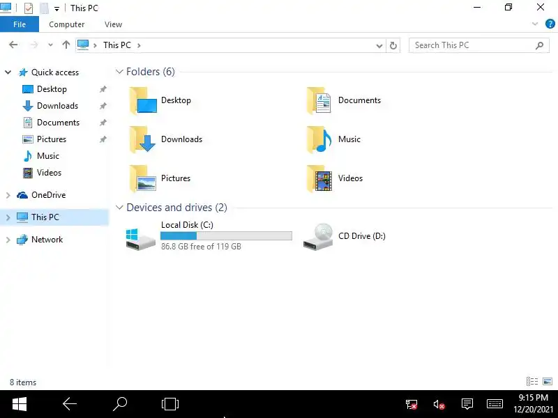558x418 pixels.
Task: Click the muted volume tray icon
Action: (x=439, y=404)
